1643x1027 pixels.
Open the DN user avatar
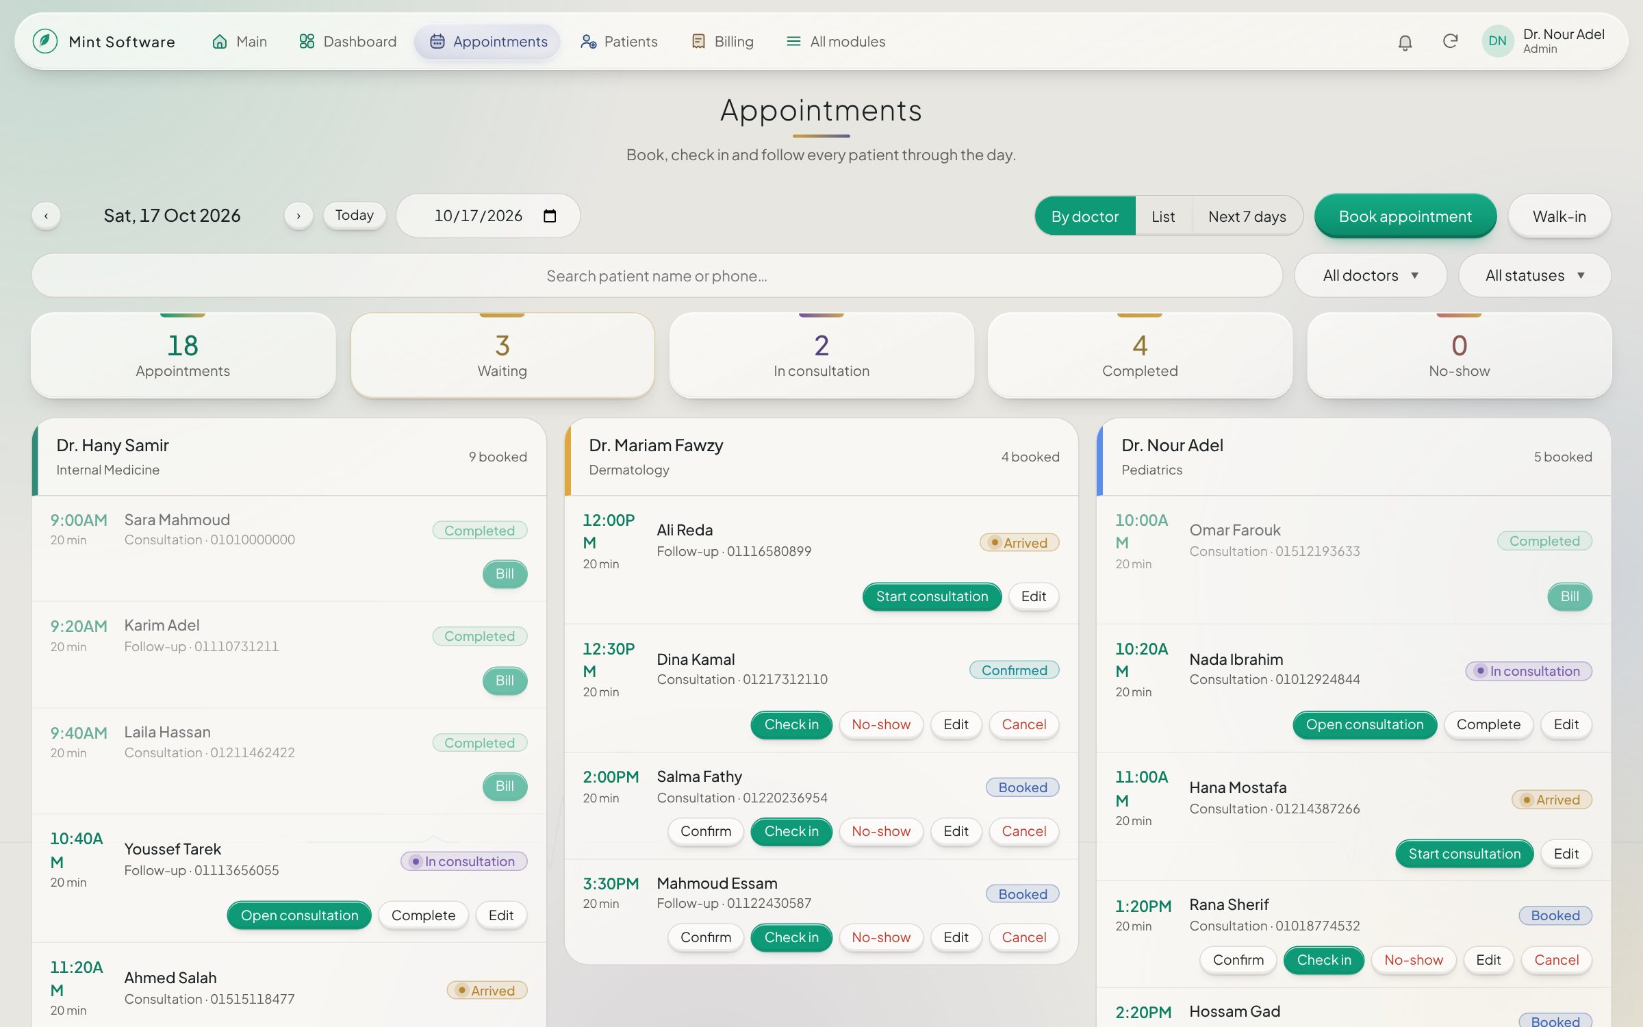tap(1497, 41)
